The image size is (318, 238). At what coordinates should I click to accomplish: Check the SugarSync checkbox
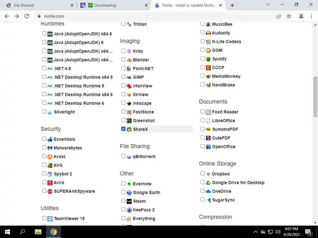click(x=202, y=200)
